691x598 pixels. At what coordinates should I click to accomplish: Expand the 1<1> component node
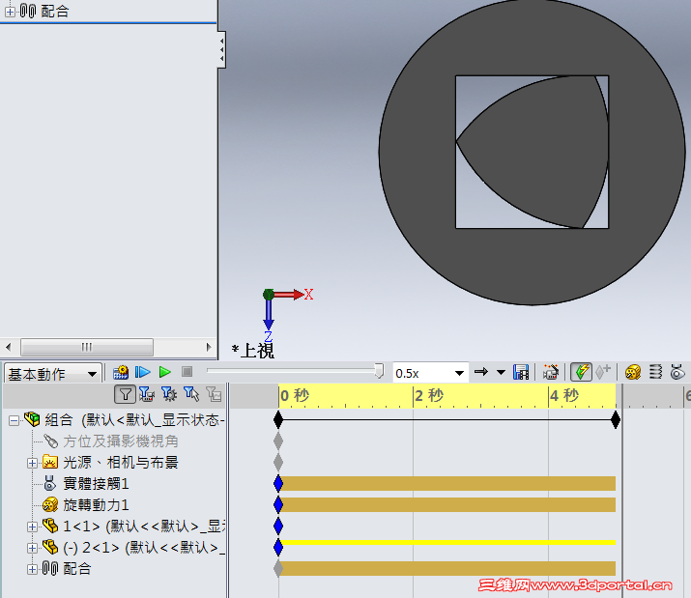(32, 527)
